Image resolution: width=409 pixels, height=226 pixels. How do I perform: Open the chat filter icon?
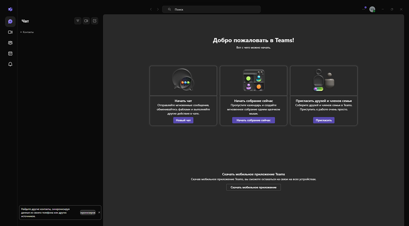pyautogui.click(x=78, y=21)
